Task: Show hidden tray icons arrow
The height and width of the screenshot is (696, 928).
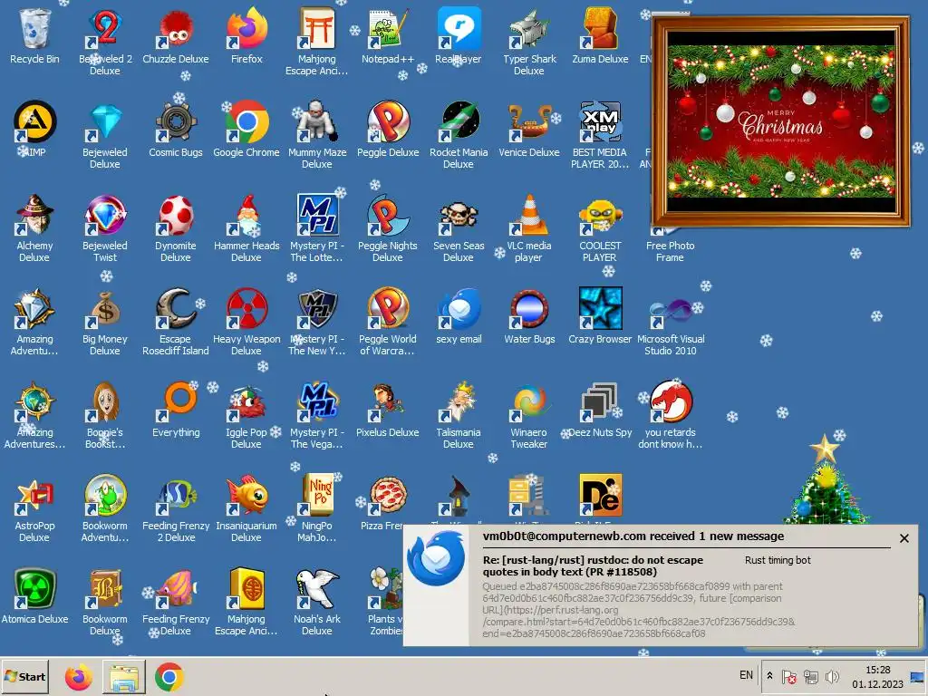Action: click(769, 675)
